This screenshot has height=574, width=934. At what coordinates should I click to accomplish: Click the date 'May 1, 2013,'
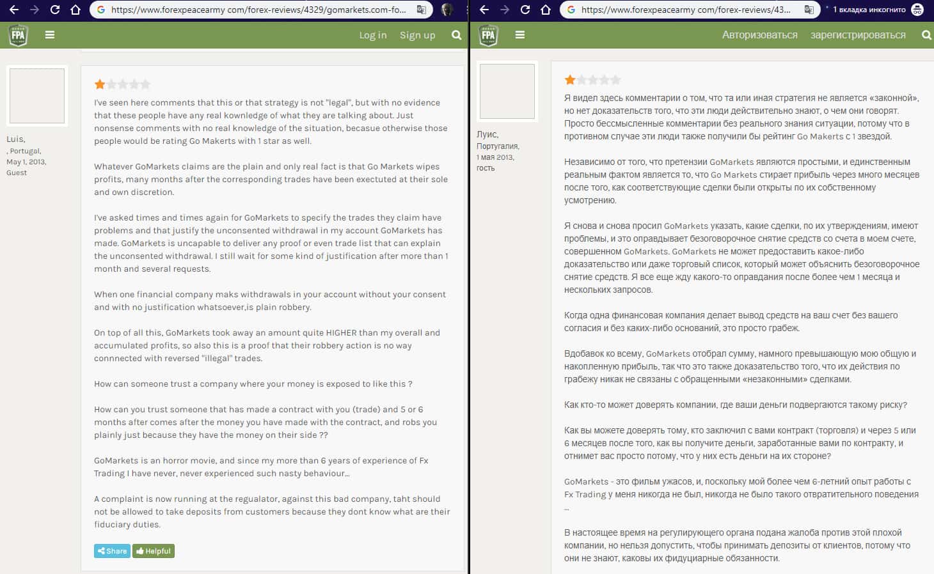pos(26,162)
